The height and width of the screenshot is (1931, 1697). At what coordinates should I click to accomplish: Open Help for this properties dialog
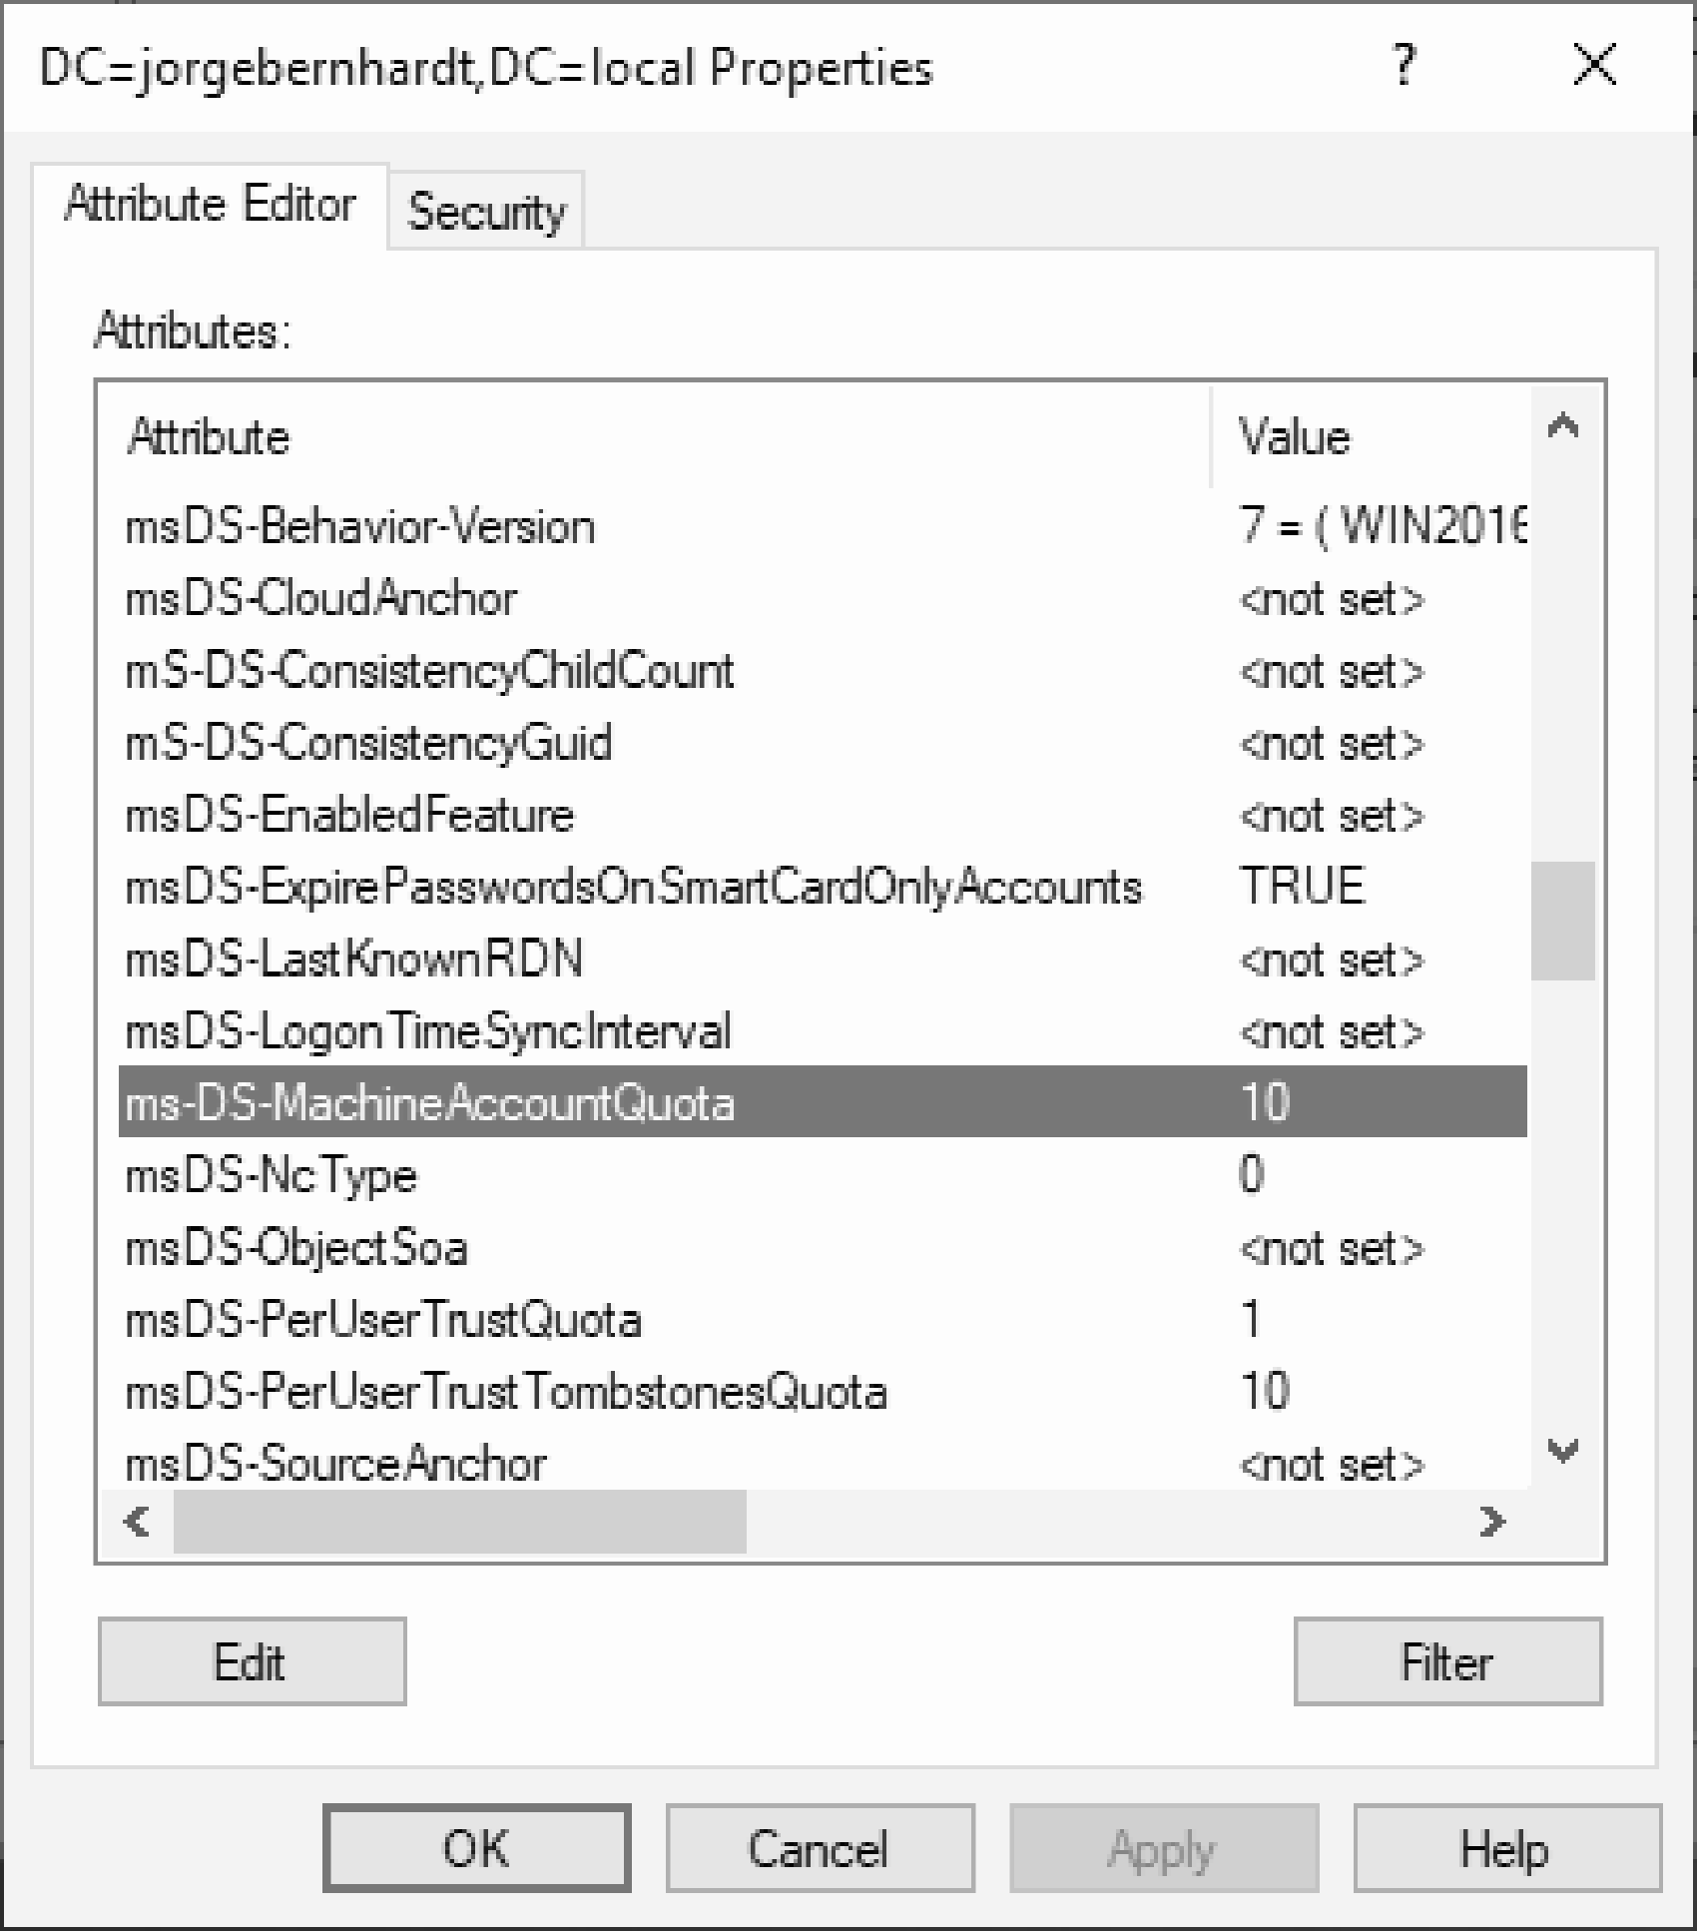1505,1848
